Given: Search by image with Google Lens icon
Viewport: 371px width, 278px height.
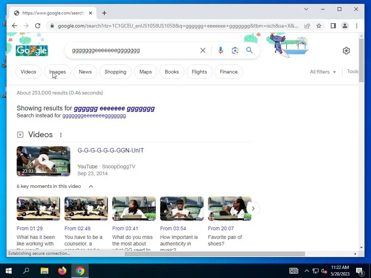Looking at the screenshot, I should click(235, 50).
